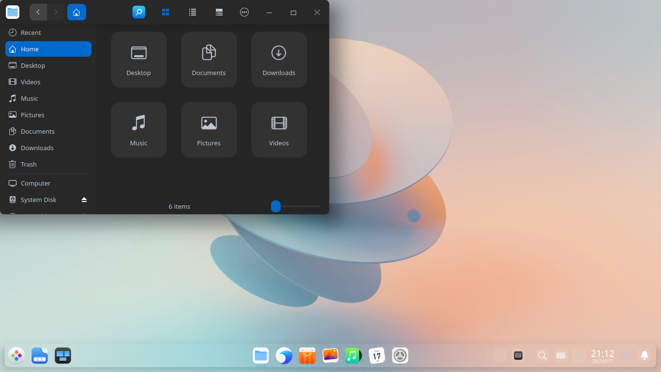This screenshot has width=661, height=372.
Task: Click the home button in address bar
Action: click(x=76, y=12)
